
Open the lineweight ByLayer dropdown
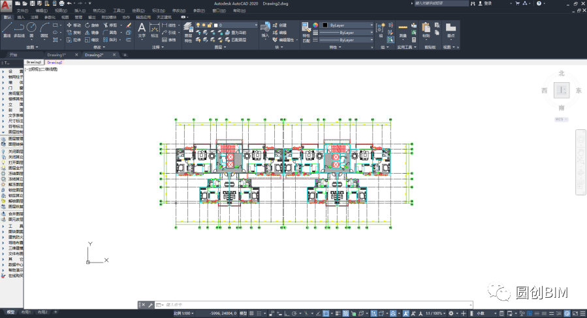click(x=347, y=33)
